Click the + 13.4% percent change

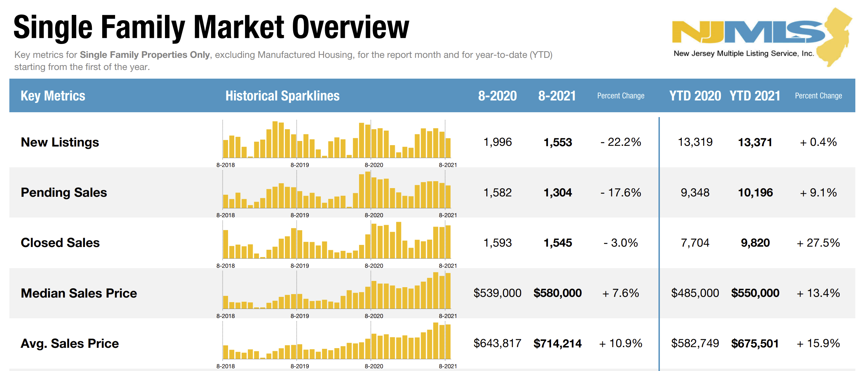[818, 293]
